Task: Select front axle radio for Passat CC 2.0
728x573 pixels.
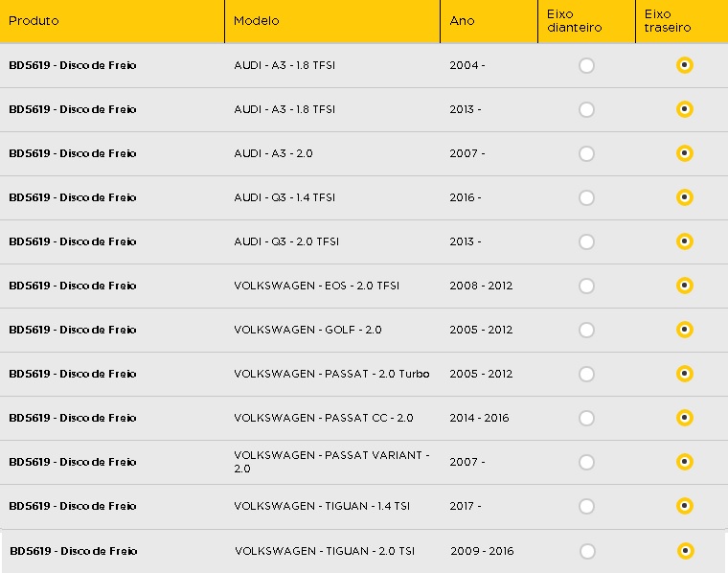Action: (x=586, y=419)
